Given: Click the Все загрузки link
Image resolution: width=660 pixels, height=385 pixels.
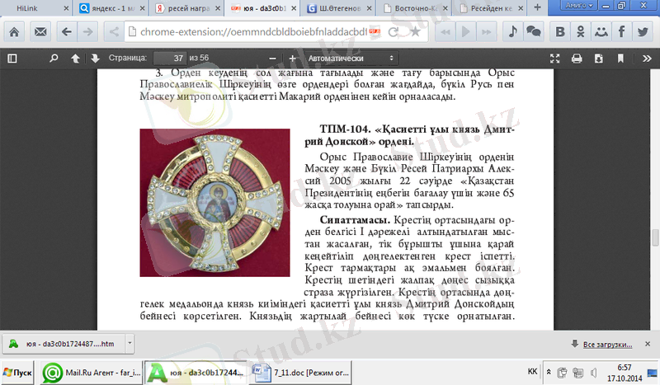Looking at the screenshot, I should 606,343.
